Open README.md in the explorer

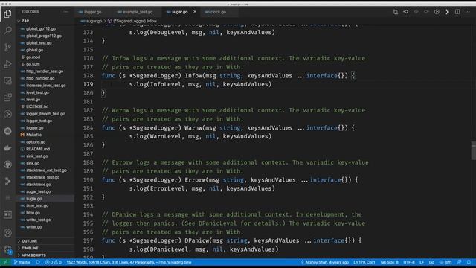(45, 149)
